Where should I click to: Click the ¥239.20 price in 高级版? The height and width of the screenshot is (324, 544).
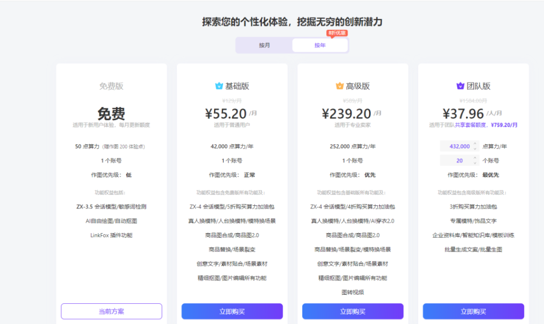click(x=346, y=113)
